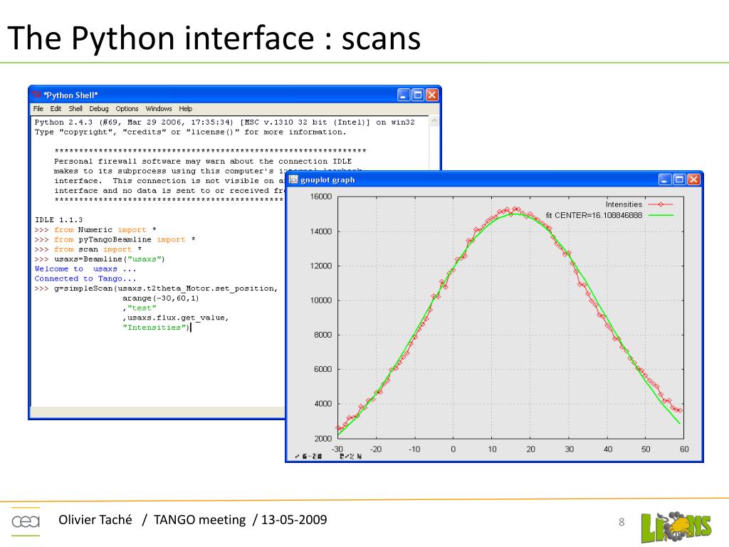
Task: Close the gnuplot graph window
Action: coord(693,179)
